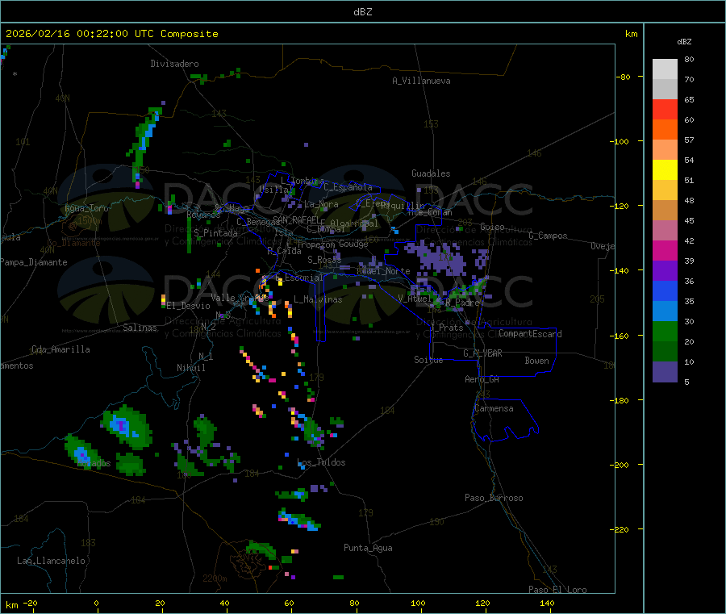The height and width of the screenshot is (614, 726).
Task: Click the CompantEscard map label
Action: click(x=530, y=333)
